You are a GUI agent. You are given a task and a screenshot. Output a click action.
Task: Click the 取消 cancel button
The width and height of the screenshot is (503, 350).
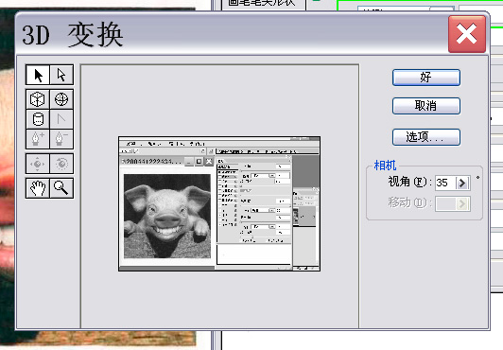(426, 106)
